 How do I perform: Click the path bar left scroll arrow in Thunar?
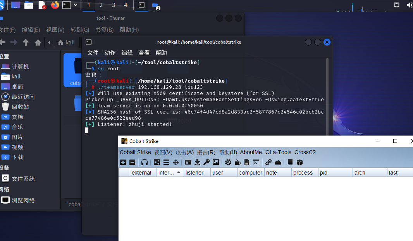tap(49, 42)
